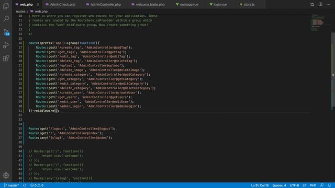Click the prefix 'app' string

point(58,43)
